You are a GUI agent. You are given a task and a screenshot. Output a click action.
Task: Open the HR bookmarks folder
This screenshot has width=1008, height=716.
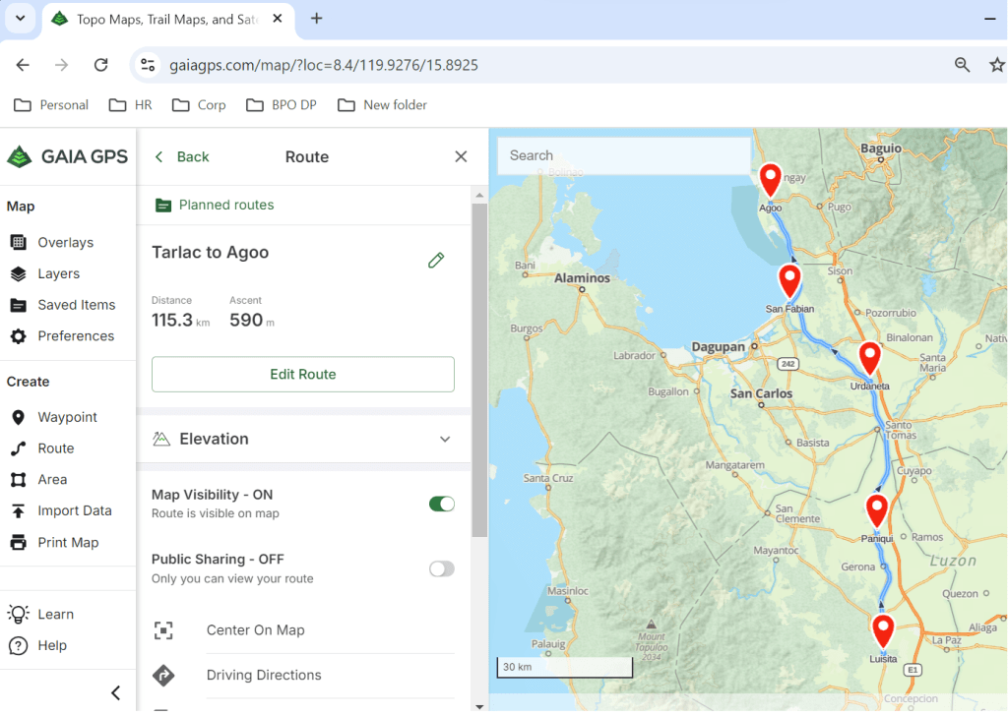coord(130,105)
